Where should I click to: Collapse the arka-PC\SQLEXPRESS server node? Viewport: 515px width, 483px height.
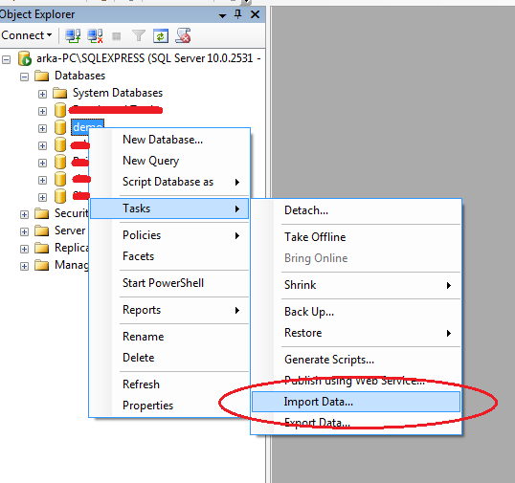tap(7, 59)
